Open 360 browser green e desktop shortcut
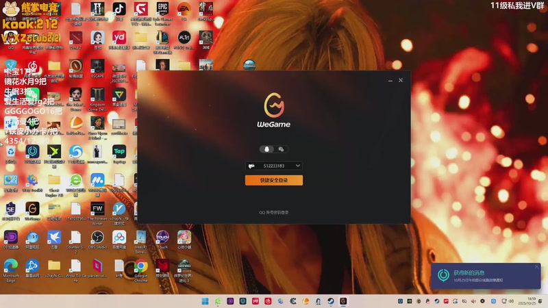The image size is (548, 308). 76,184
